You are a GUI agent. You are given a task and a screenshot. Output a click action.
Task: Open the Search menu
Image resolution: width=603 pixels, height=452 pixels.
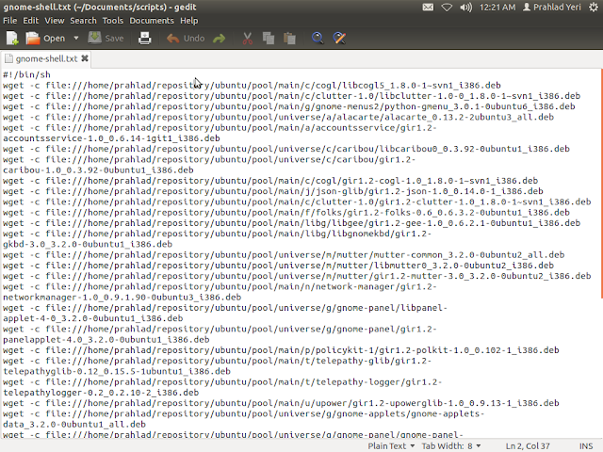click(x=83, y=21)
